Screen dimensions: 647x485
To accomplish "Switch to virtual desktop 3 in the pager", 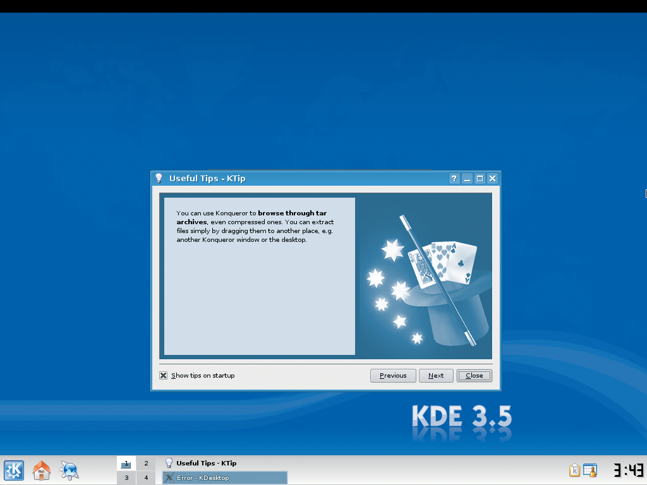I will point(126,477).
